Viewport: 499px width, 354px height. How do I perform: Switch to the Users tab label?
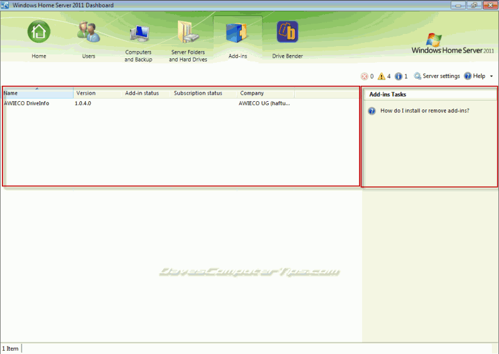[88, 56]
